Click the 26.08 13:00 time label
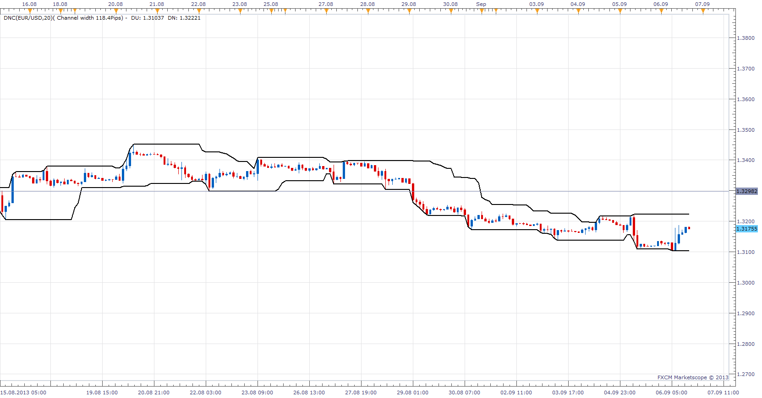762x398 pixels. (309, 393)
